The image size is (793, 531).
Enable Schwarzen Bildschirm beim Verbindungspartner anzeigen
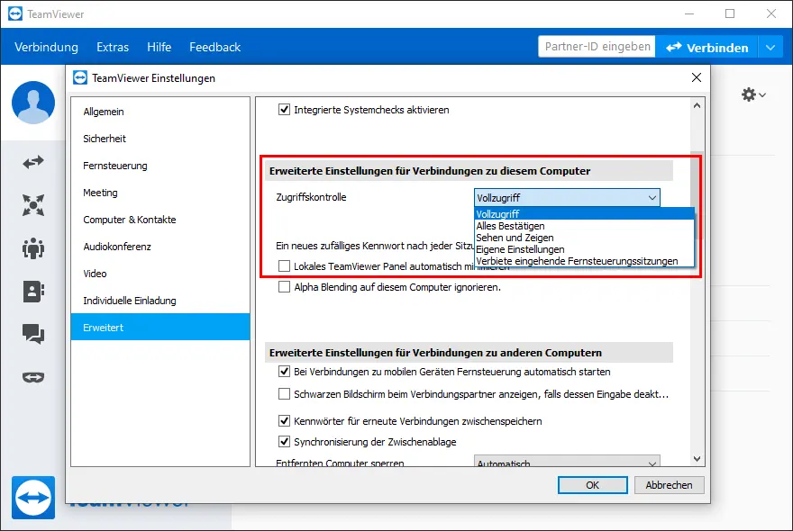pyautogui.click(x=284, y=394)
